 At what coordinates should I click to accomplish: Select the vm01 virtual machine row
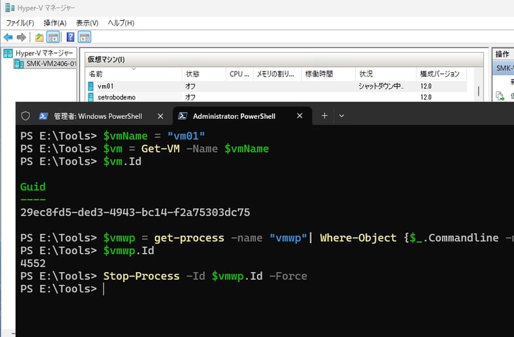pyautogui.click(x=276, y=86)
